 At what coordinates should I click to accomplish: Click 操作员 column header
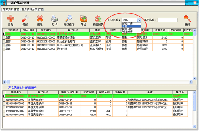(180, 92)
